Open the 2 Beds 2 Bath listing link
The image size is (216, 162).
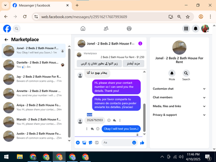(x=122, y=57)
